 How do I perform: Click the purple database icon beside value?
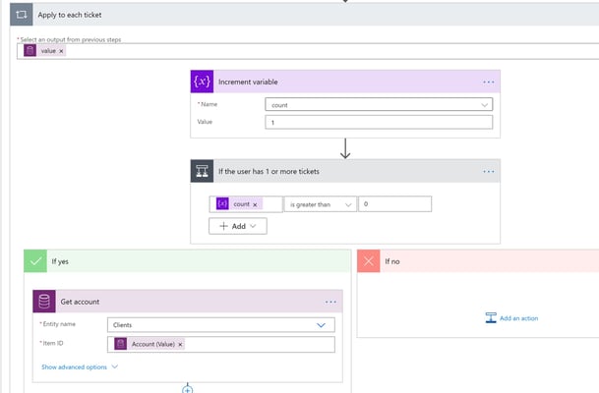(30, 50)
